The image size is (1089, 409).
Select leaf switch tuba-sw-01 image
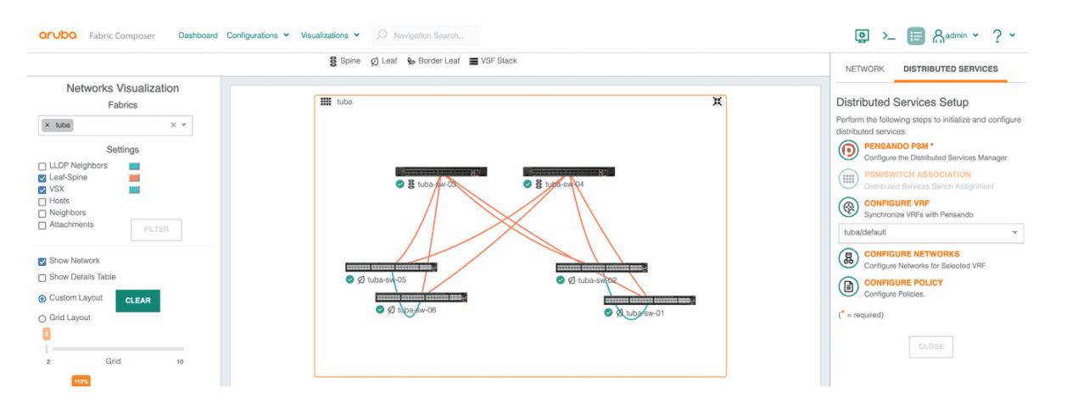click(650, 300)
